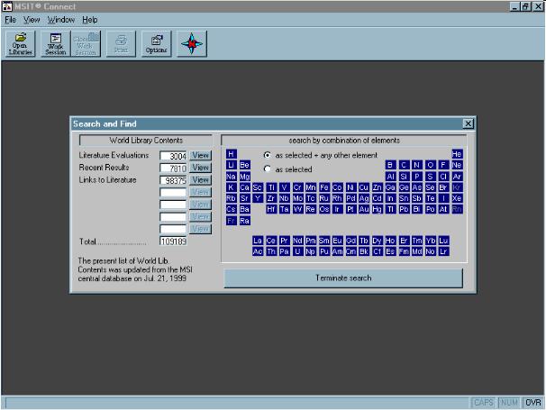Click the OVR status bar indicator
Viewport: 546px width, 410px height.
(x=533, y=403)
